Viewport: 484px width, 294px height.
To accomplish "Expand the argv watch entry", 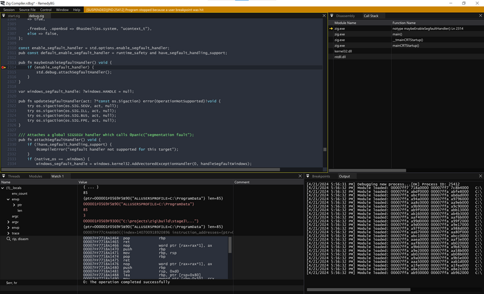I will pyautogui.click(x=9, y=222).
